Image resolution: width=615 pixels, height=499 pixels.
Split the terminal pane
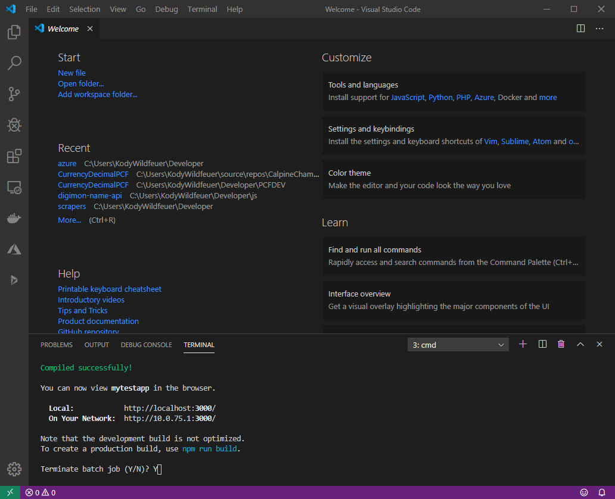tap(542, 344)
